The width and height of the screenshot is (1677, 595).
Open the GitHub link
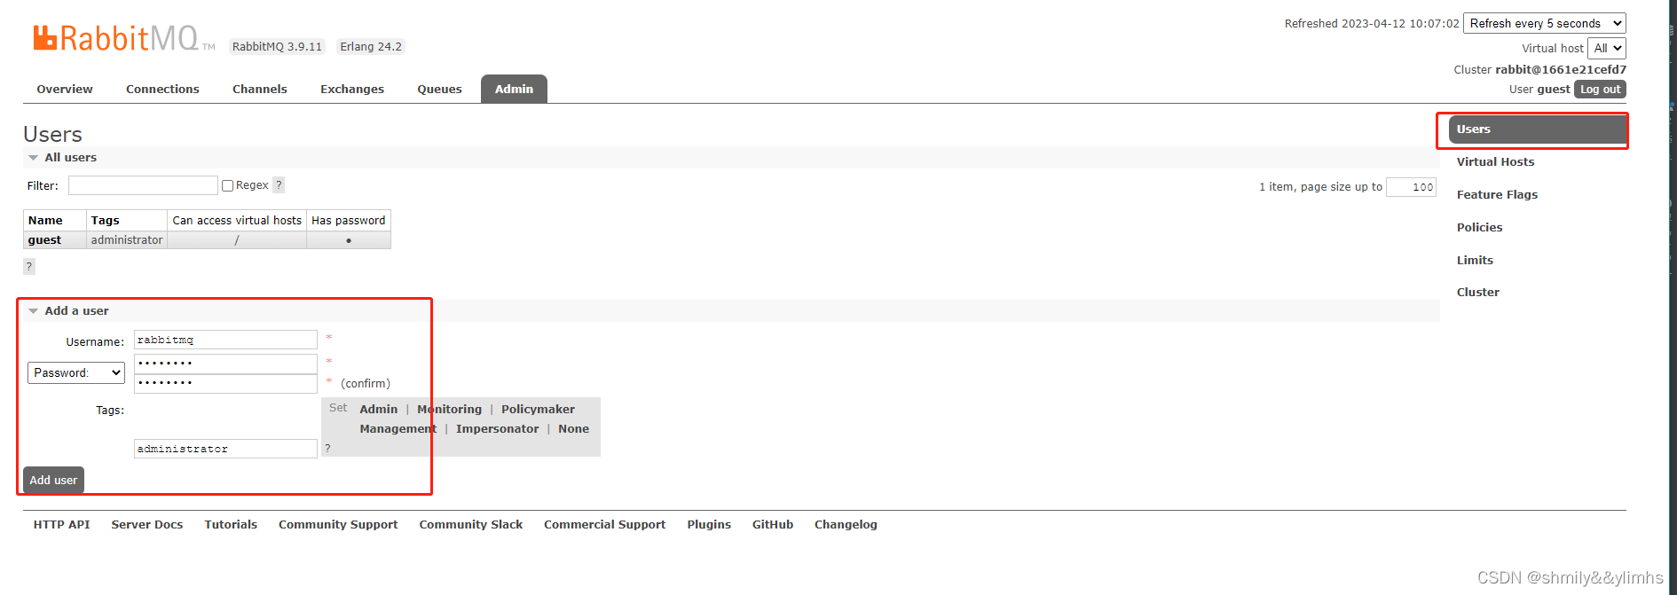tap(772, 524)
